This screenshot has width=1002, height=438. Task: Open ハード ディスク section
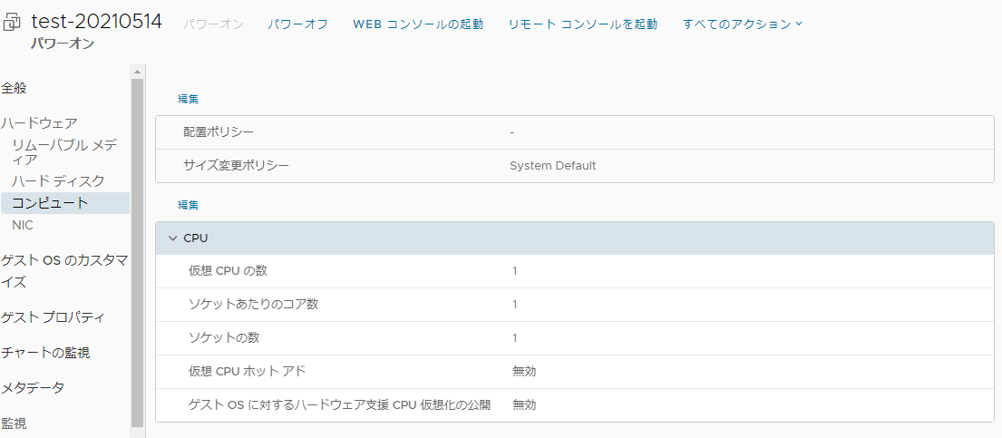(x=58, y=181)
